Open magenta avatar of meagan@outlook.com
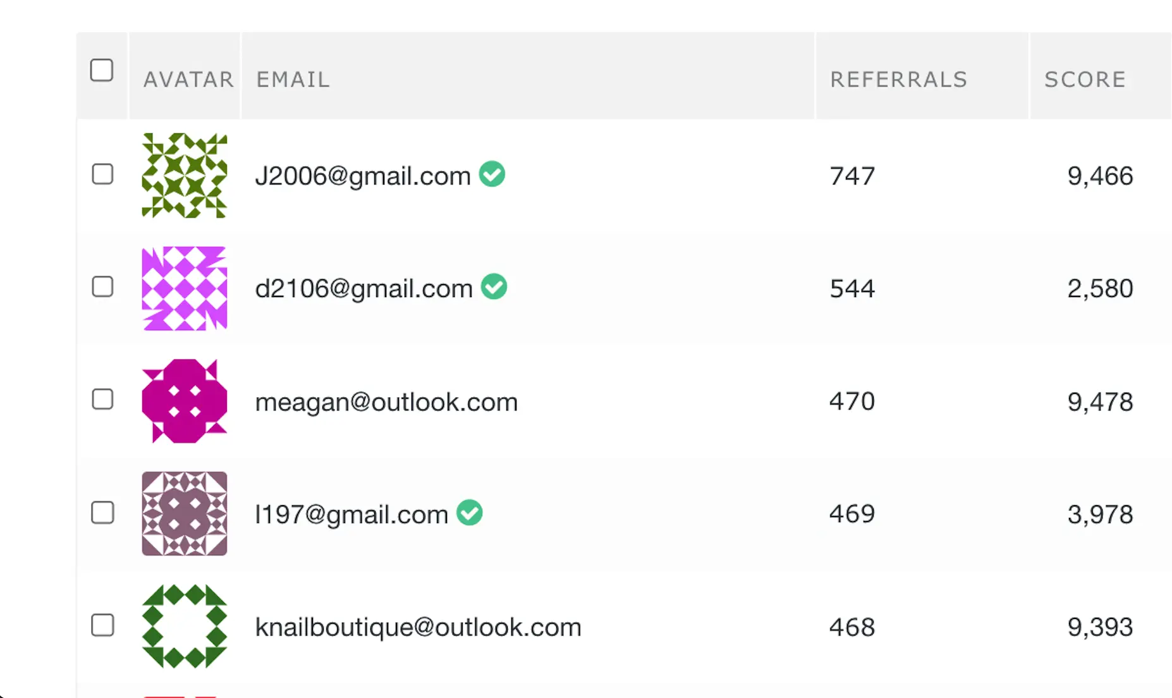This screenshot has width=1172, height=698. [185, 401]
